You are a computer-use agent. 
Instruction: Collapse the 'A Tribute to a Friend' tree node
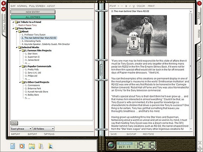point(13,22)
